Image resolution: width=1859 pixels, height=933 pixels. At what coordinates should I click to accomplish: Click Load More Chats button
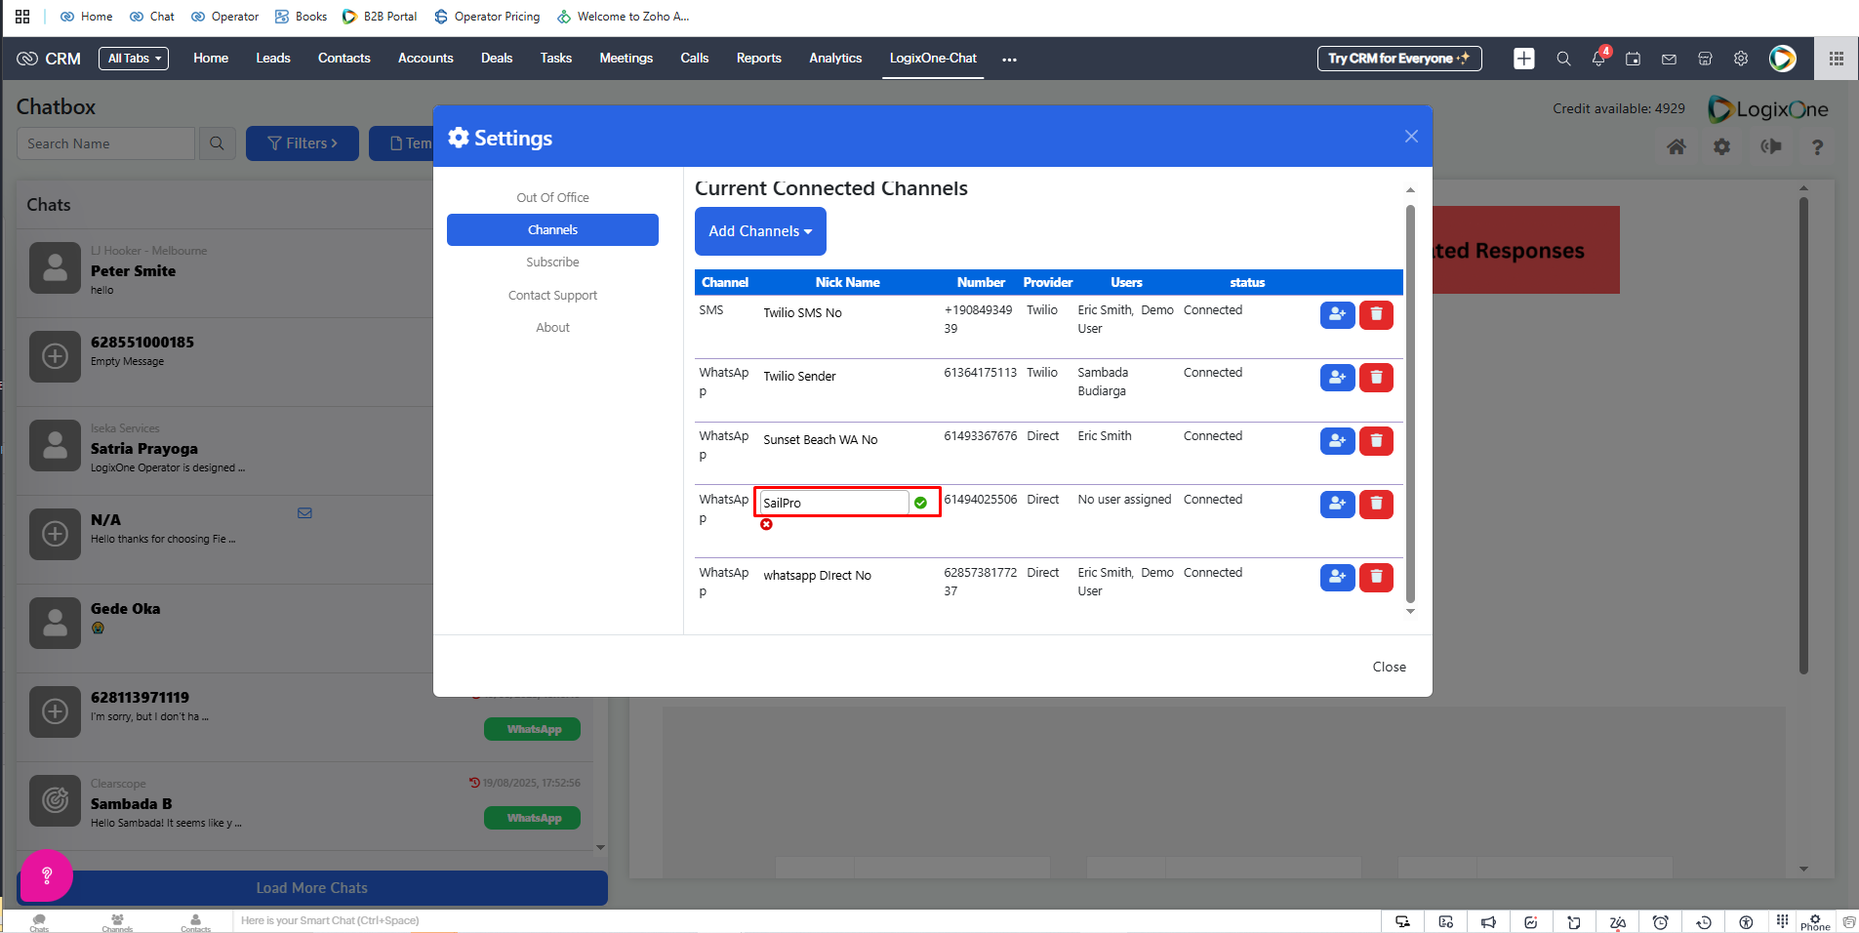[312, 888]
